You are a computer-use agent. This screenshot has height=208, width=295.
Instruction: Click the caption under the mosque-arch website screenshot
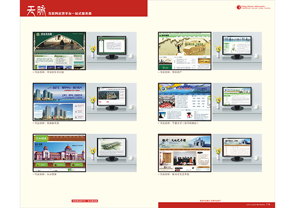point(48,72)
